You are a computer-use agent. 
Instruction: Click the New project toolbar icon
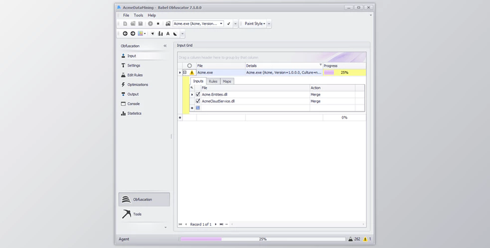(x=125, y=23)
